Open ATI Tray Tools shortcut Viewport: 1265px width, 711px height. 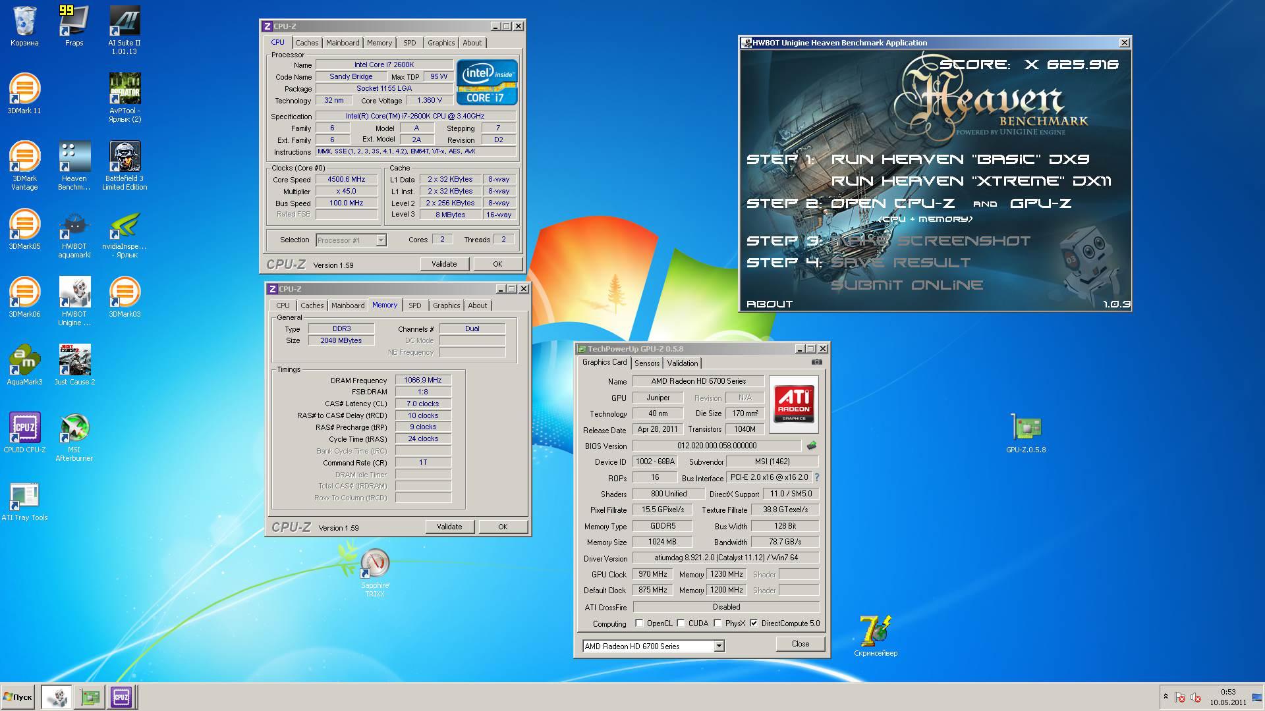(x=24, y=501)
